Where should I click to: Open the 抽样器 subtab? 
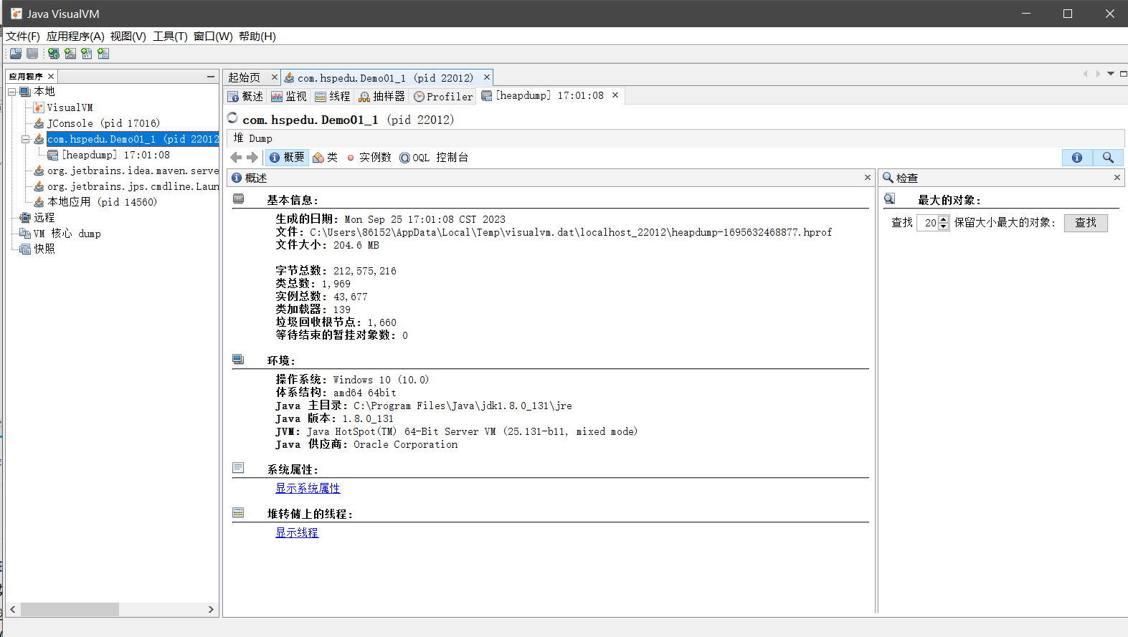tap(382, 96)
